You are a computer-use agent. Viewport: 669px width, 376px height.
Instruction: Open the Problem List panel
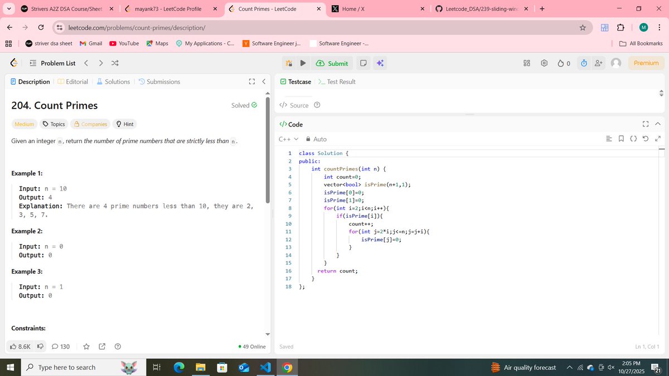click(52, 64)
